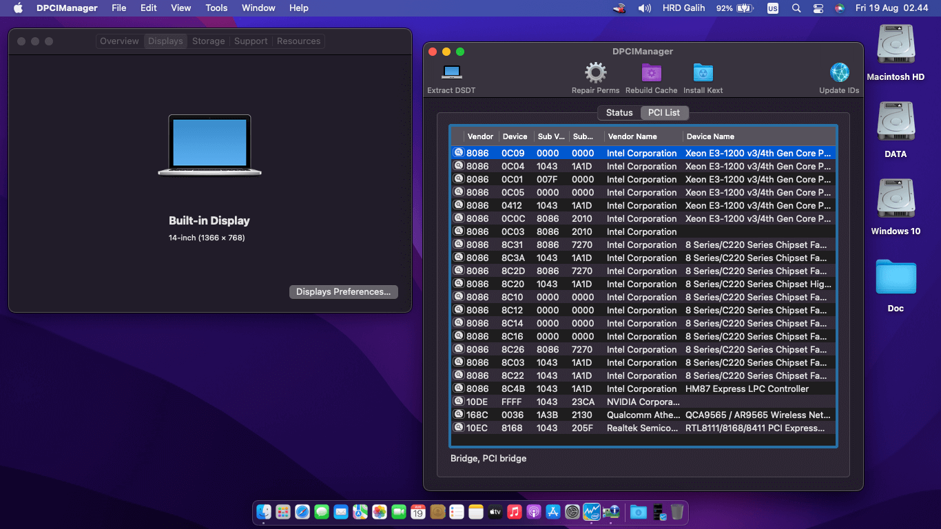The height and width of the screenshot is (529, 941).
Task: Open the Apple menu
Action: [x=18, y=8]
